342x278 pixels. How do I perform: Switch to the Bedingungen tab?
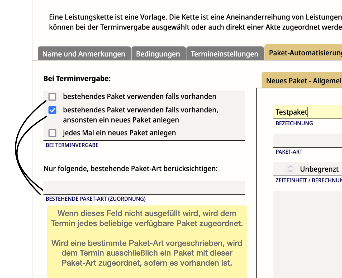(158, 54)
